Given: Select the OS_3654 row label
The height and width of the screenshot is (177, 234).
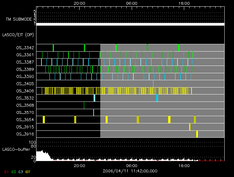Looking at the screenshot, I should (25, 119).
